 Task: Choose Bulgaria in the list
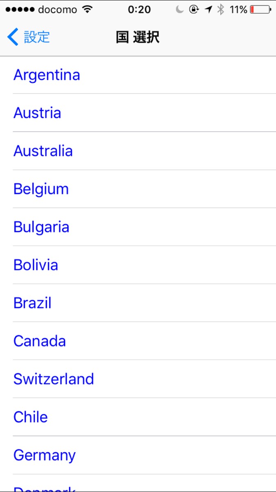click(x=41, y=227)
